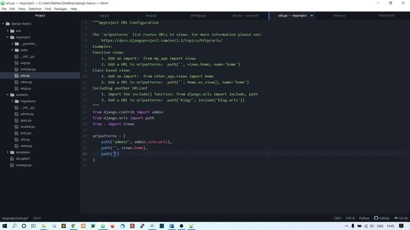This screenshot has width=410, height=230.
Task: Switch to views.py tab
Action: (340, 15)
